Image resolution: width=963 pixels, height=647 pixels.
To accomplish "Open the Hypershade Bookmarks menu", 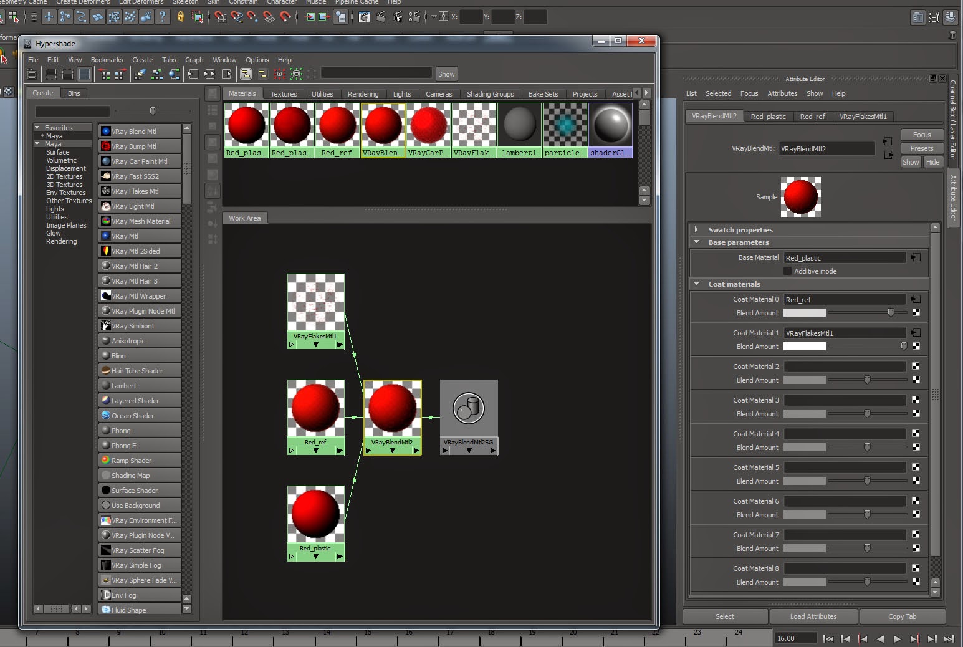I will pyautogui.click(x=107, y=60).
